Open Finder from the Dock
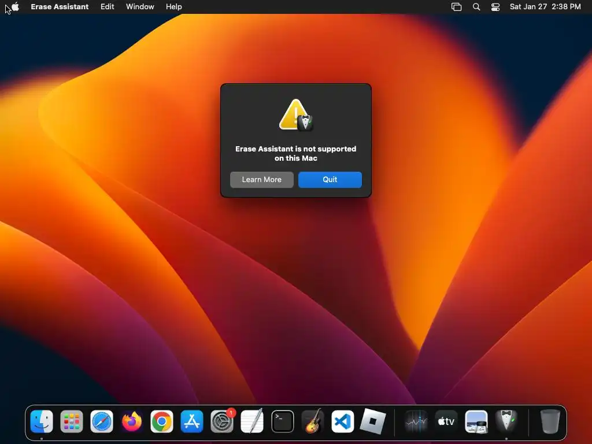 coord(42,421)
